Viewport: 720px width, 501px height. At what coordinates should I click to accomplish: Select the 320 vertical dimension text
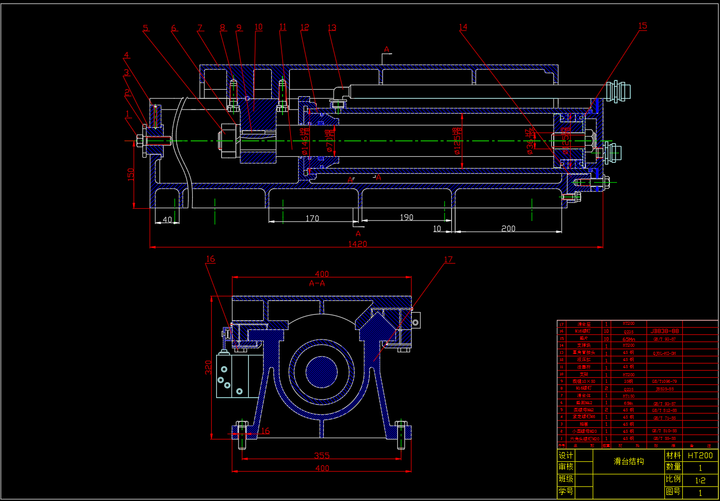pyautogui.click(x=208, y=367)
